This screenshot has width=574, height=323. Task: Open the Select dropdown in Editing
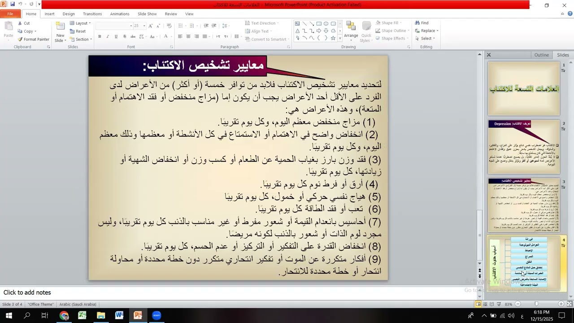[x=425, y=39]
